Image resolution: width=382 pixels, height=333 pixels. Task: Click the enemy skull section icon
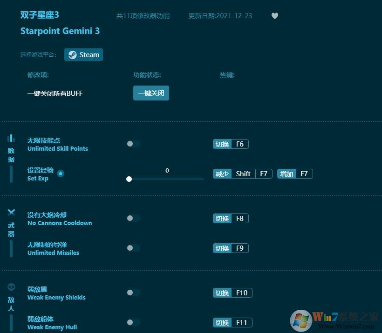(11, 287)
